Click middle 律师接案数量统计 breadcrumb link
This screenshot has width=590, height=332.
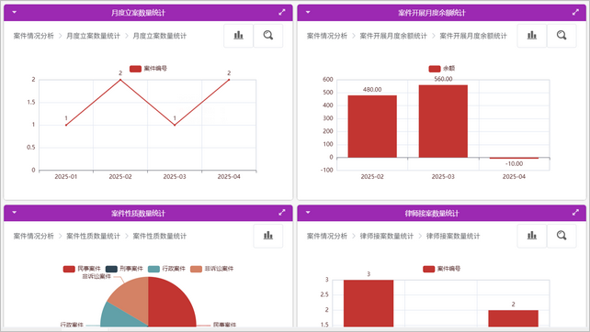(386, 237)
